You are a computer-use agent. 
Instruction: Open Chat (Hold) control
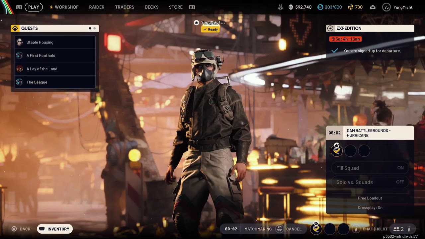375,229
